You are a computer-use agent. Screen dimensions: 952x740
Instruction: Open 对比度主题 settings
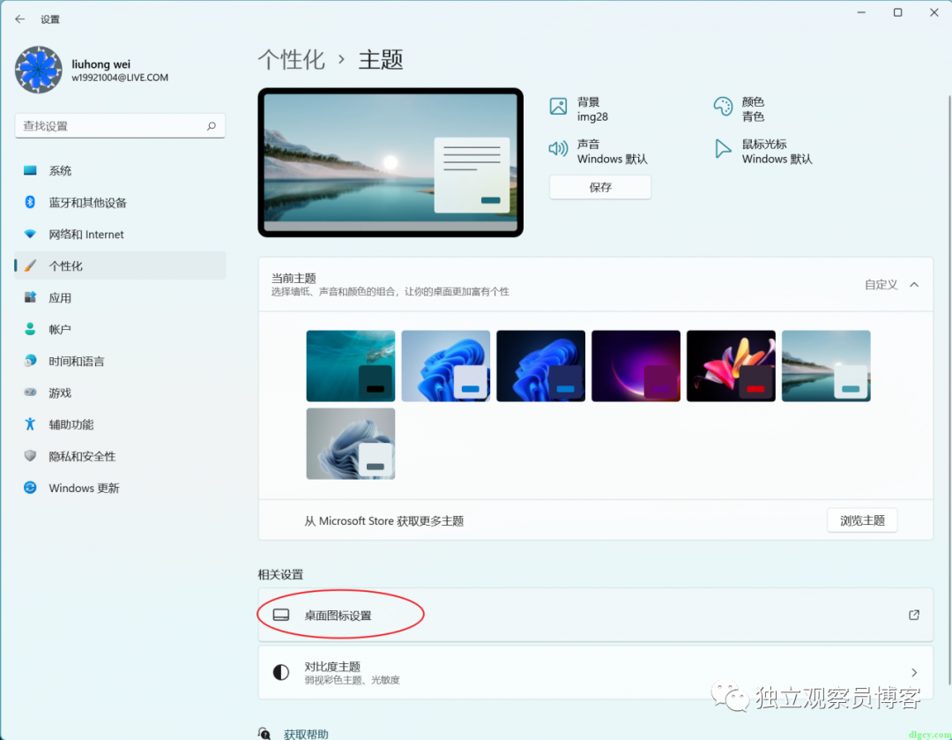(x=596, y=672)
